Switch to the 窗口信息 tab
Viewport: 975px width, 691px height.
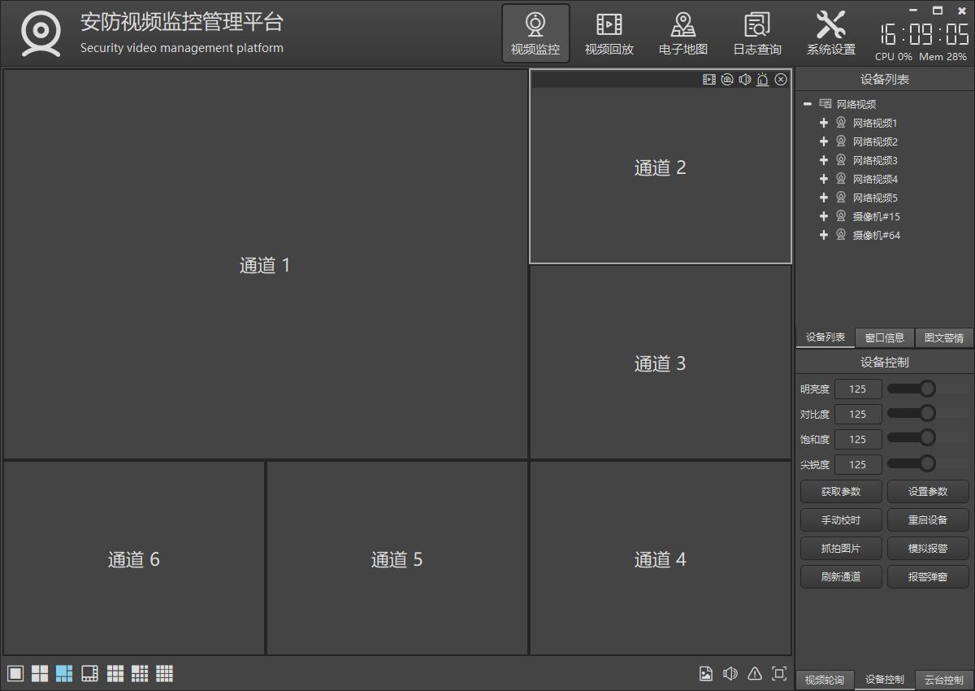(x=885, y=337)
